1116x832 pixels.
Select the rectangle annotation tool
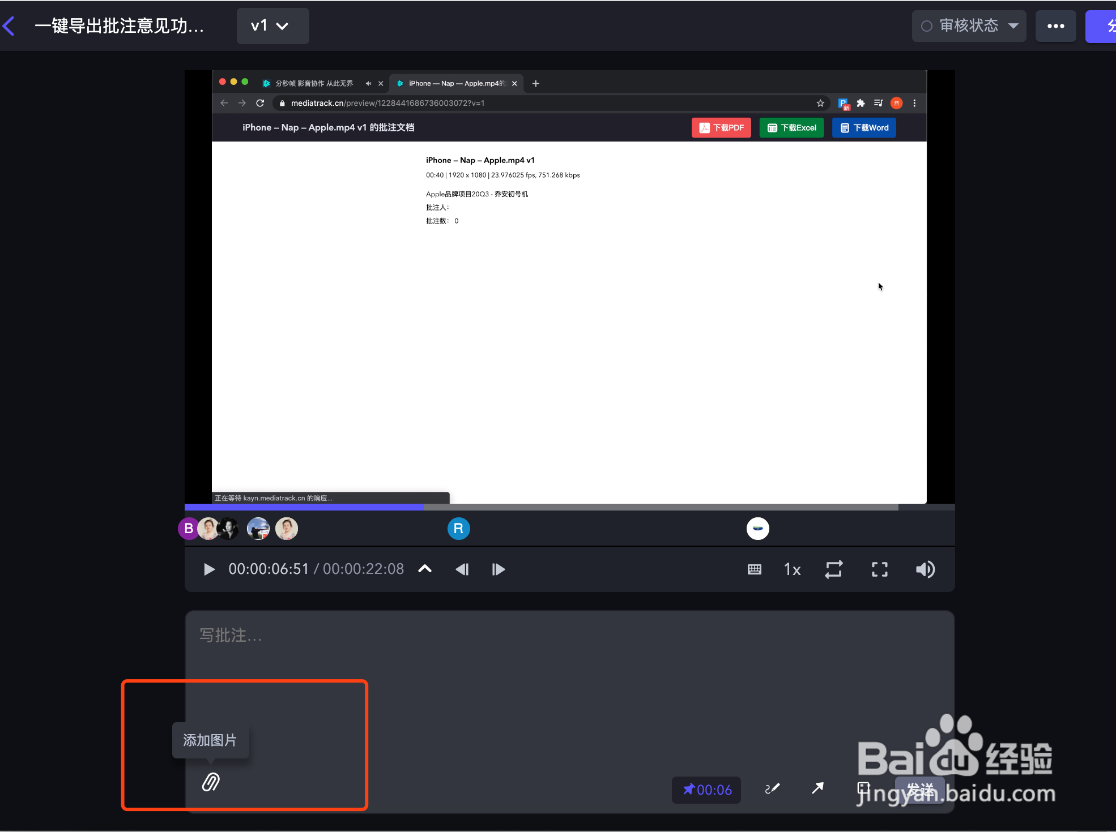863,788
